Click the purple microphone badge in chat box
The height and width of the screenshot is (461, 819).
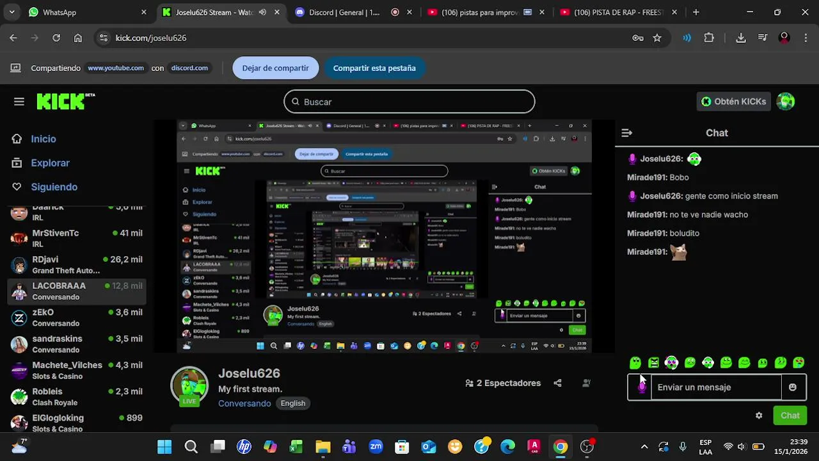coord(641,387)
